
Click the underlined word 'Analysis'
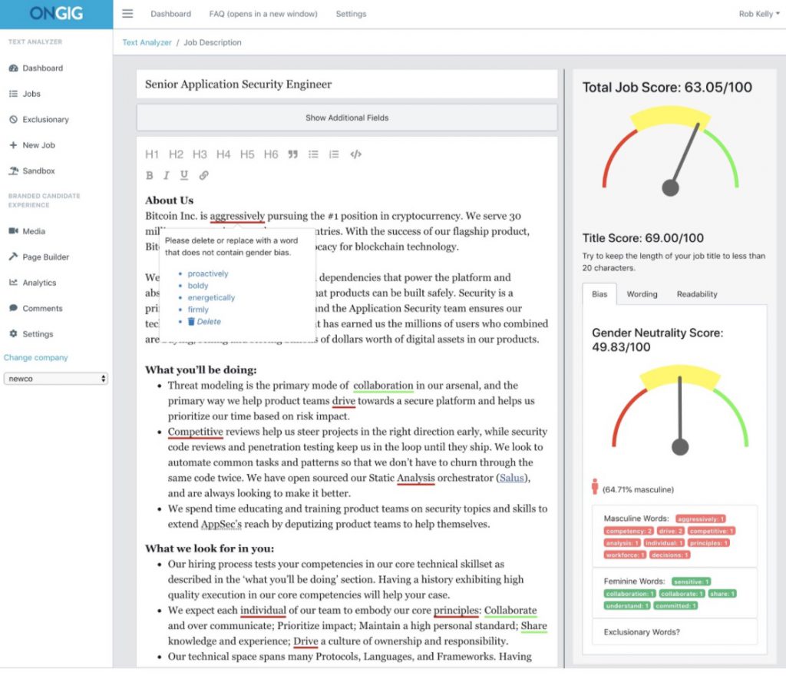tap(415, 478)
